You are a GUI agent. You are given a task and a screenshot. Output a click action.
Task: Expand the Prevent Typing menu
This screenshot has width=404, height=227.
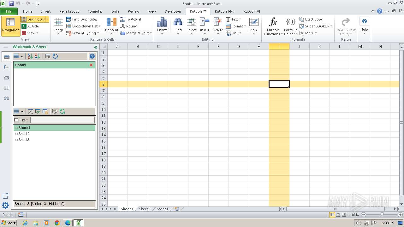(x=83, y=33)
